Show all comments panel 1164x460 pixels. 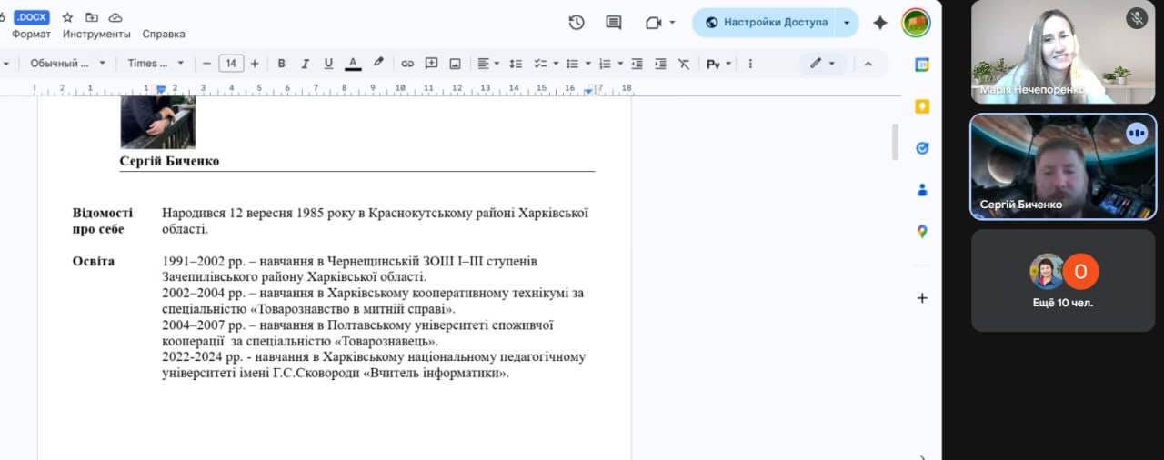(614, 23)
